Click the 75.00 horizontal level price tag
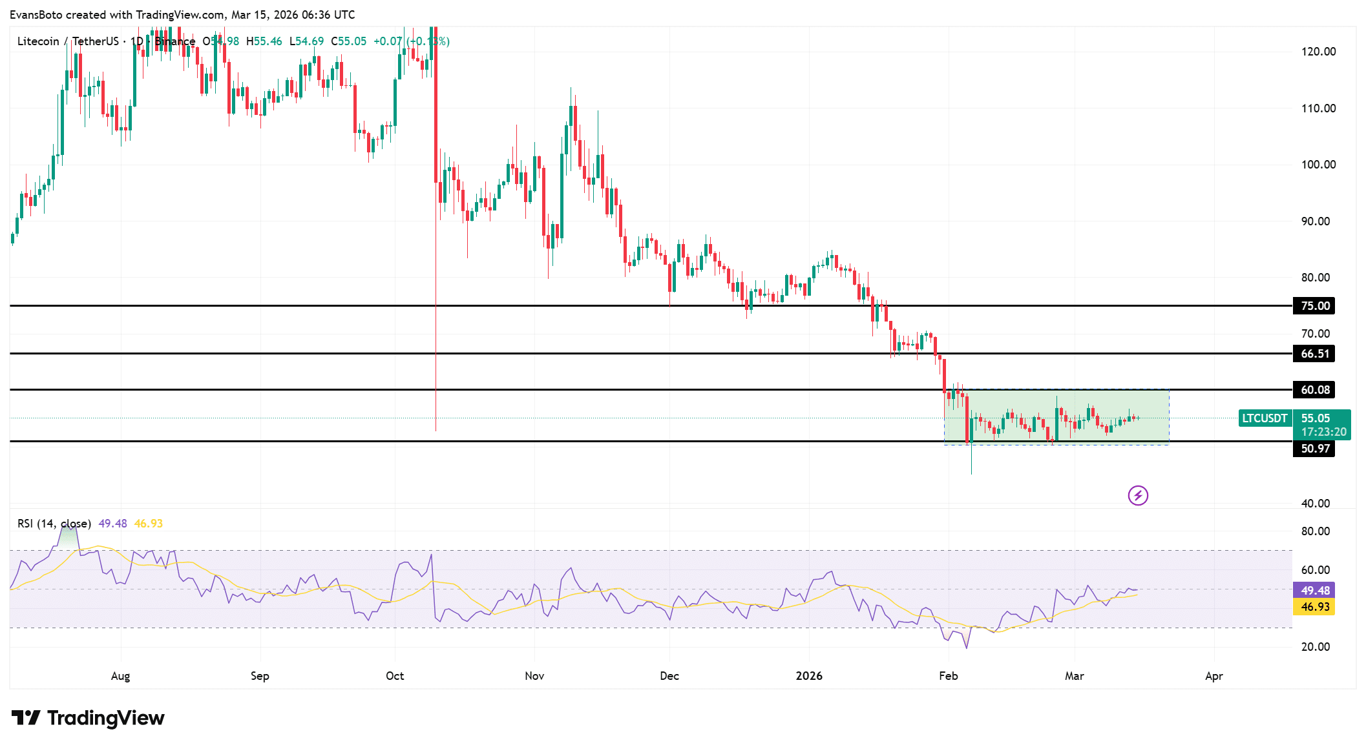 click(x=1316, y=306)
